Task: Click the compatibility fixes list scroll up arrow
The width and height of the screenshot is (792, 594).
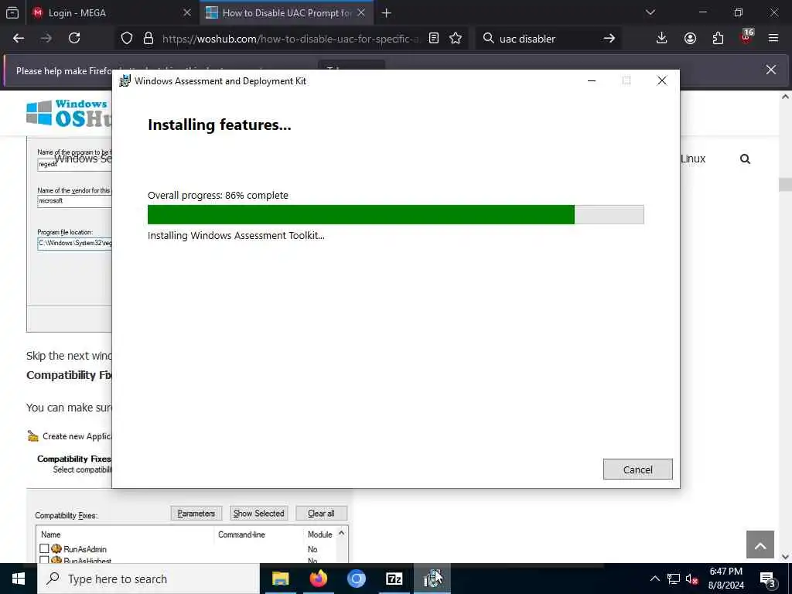Action: click(x=341, y=533)
